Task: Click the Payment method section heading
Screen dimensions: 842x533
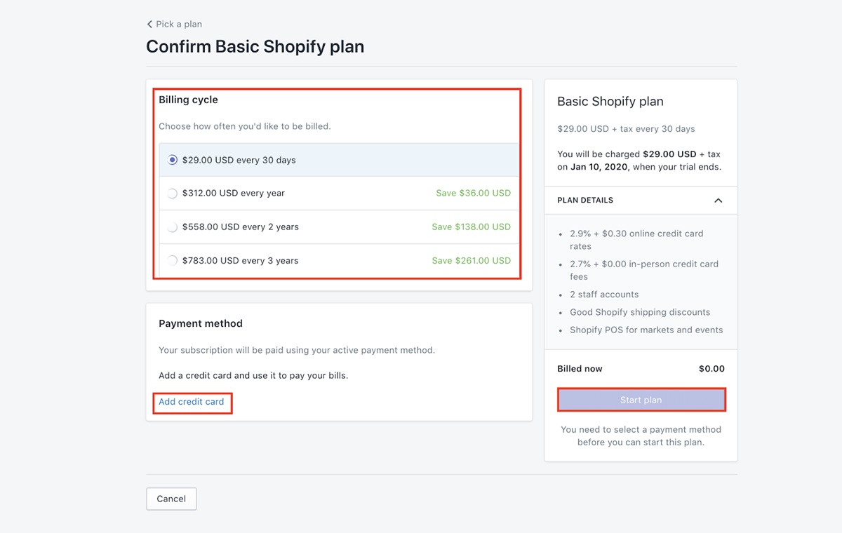Action: tap(201, 323)
